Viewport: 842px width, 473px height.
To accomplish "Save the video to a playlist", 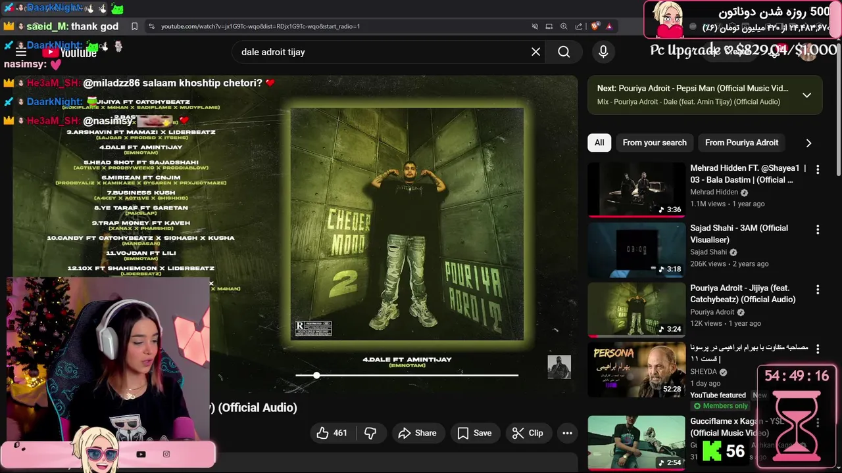I will [x=474, y=433].
